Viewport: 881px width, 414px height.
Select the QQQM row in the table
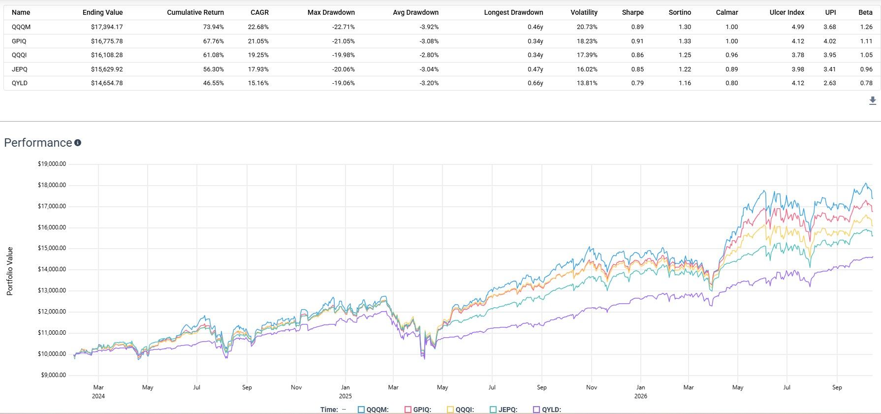(440, 27)
